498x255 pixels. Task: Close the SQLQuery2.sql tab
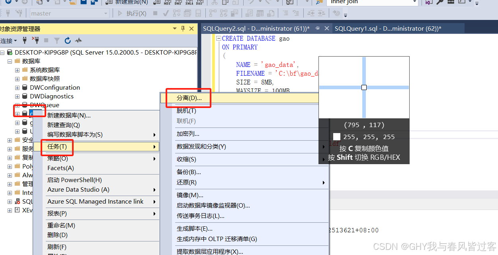pyautogui.click(x=327, y=29)
